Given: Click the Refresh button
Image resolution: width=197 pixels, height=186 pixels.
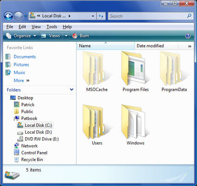Looking at the screenshot, I should [x=101, y=16].
